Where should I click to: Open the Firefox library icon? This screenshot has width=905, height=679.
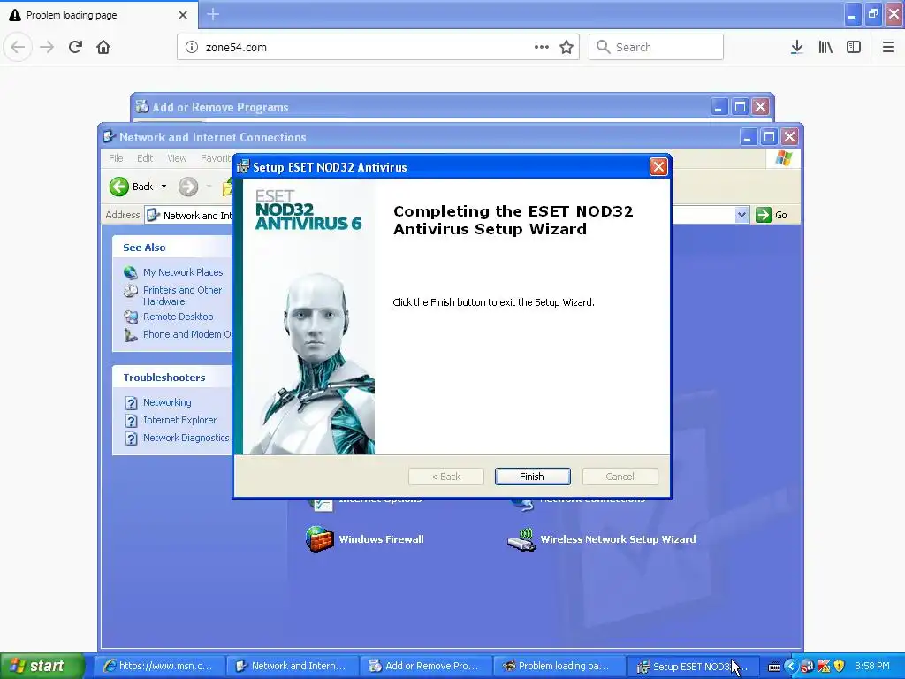coord(825,47)
